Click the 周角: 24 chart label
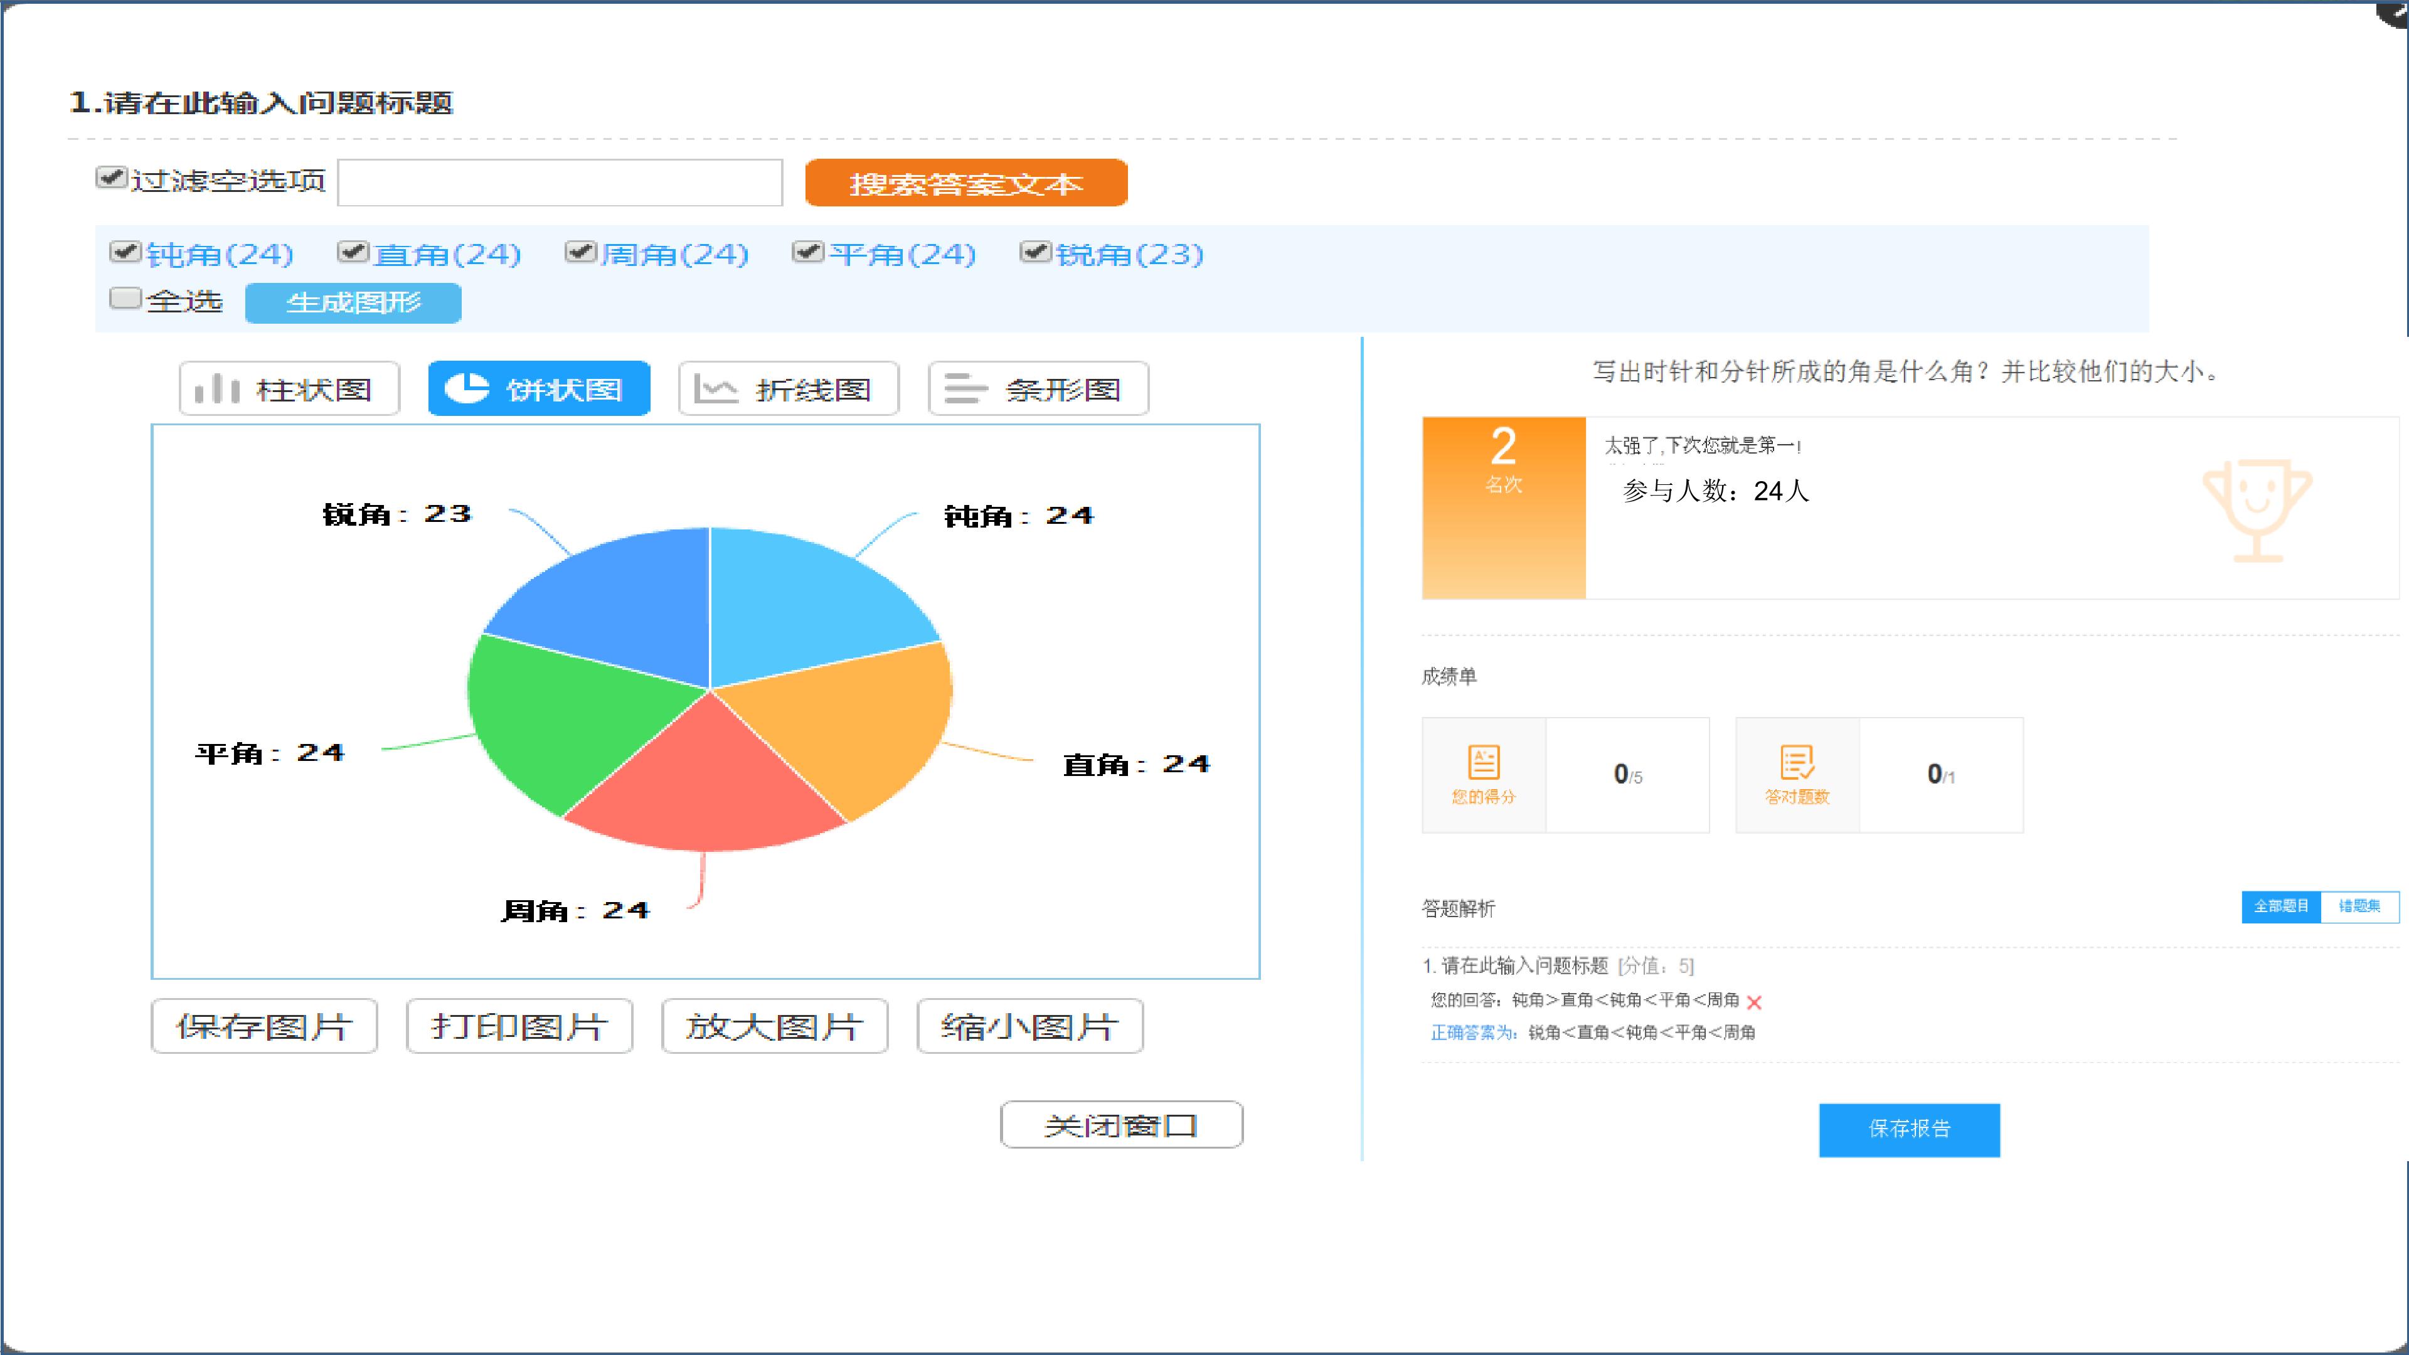Viewport: 2409px width, 1355px height. (575, 910)
